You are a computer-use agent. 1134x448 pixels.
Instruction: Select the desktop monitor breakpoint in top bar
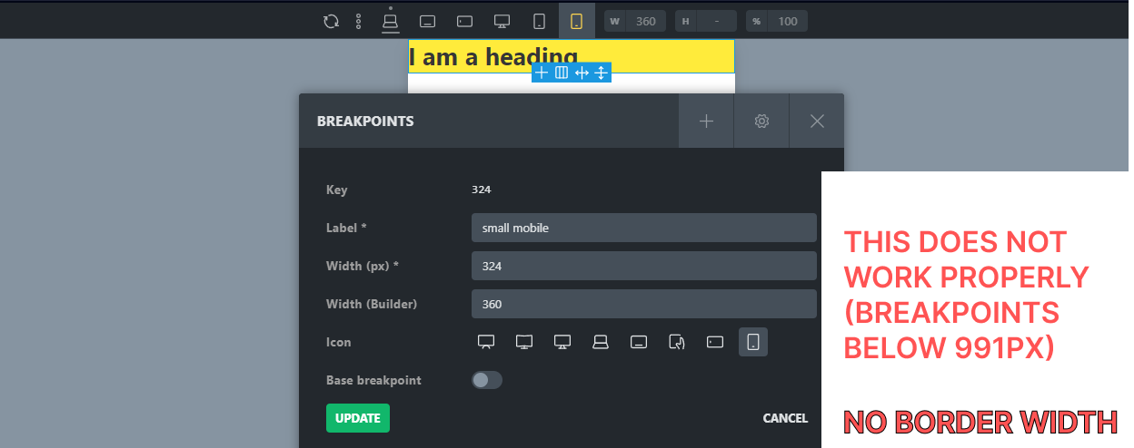click(502, 20)
